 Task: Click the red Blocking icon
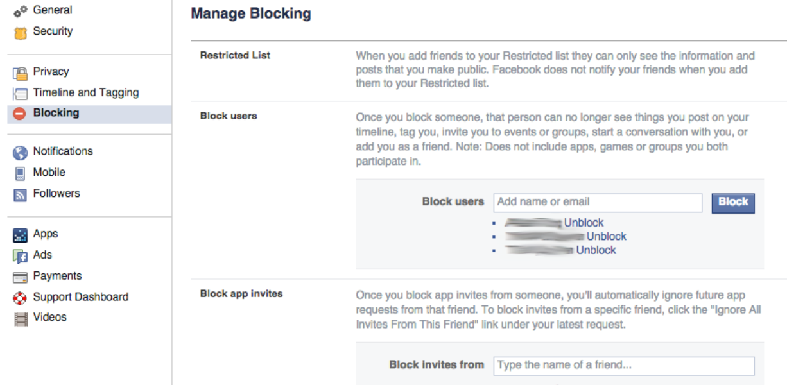pyautogui.click(x=20, y=114)
